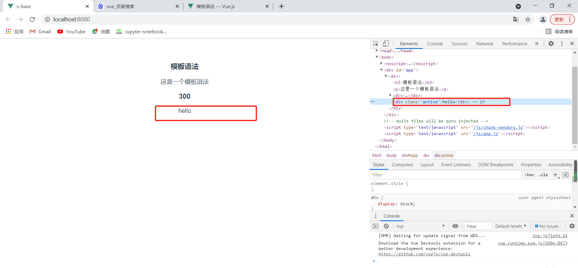The height and width of the screenshot is (268, 578).
Task: Open the /js/app.js script link
Action: [x=486, y=134]
